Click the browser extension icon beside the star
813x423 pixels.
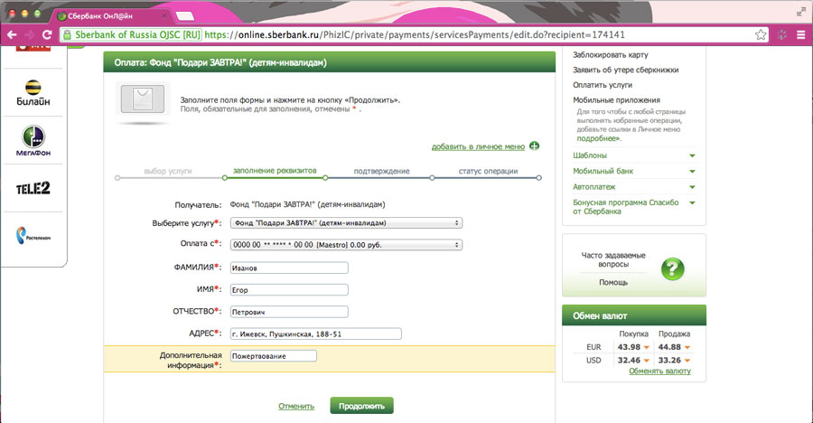click(782, 34)
